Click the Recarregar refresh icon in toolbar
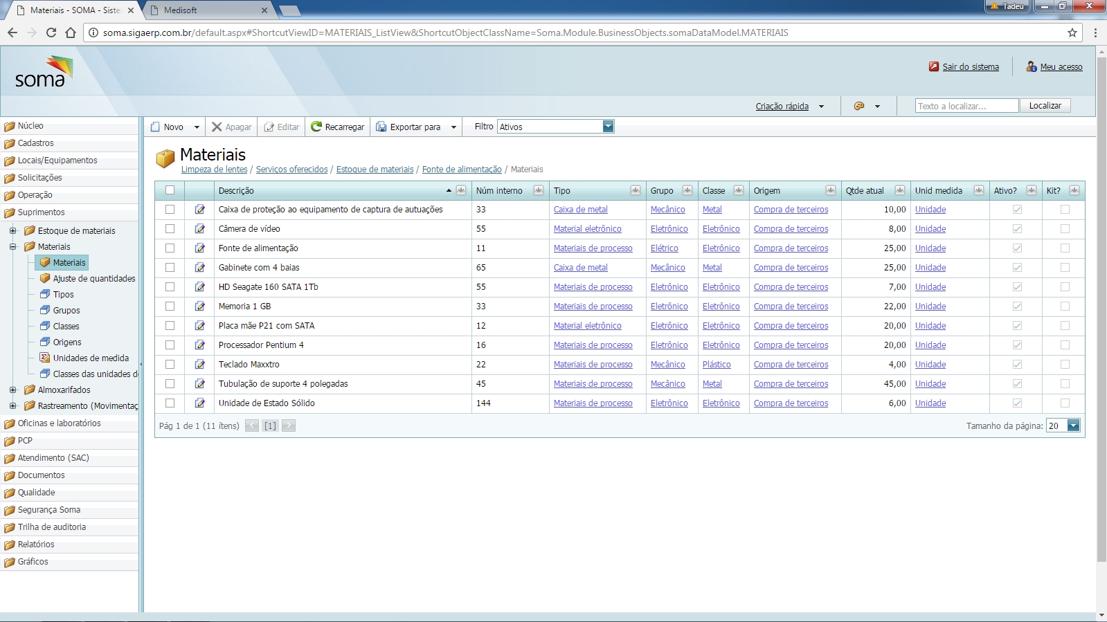The width and height of the screenshot is (1107, 622). (x=316, y=127)
